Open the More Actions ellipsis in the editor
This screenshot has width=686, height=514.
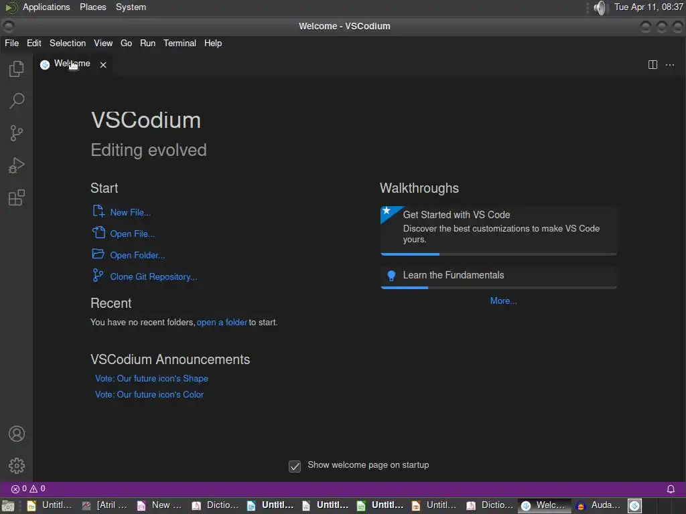point(670,65)
